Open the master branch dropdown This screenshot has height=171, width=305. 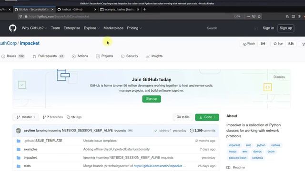26,117
